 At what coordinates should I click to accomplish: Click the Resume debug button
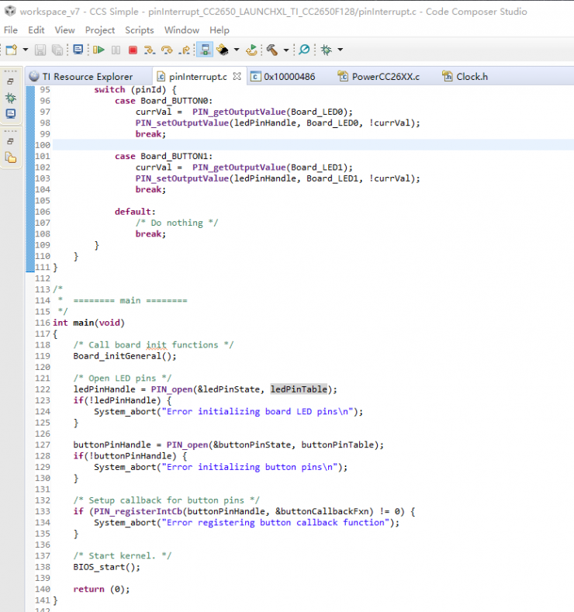pyautogui.click(x=99, y=50)
